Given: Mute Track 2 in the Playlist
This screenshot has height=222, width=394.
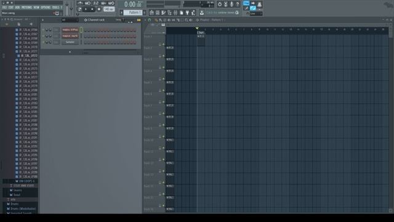Looking at the screenshot, I should pos(163,56).
